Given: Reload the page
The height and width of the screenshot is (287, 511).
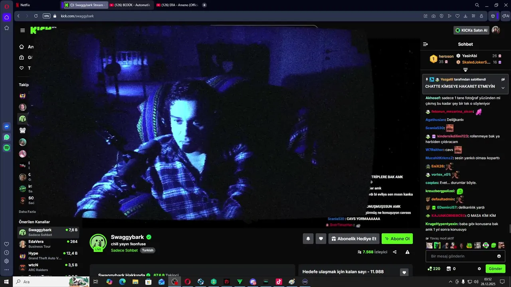Looking at the screenshot, I should pos(36,16).
